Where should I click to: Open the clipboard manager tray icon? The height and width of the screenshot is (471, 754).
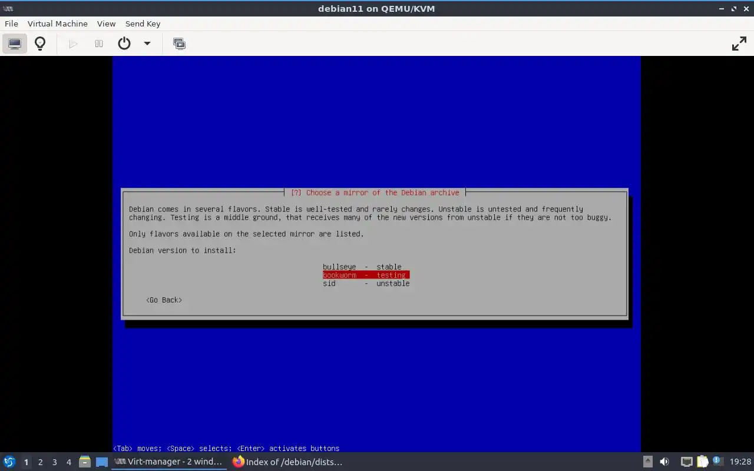(x=702, y=462)
